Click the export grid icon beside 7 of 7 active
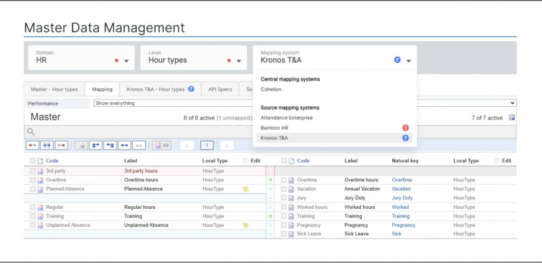 point(512,118)
